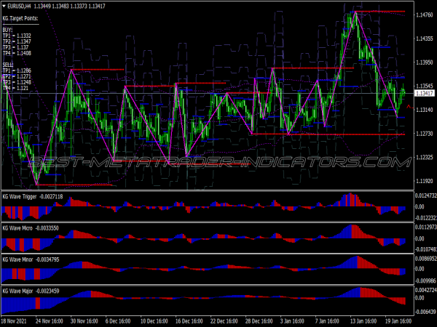Viewport: 437px width, 327px height.
Task: Click the chart shift marker at top
Action: 353,7
